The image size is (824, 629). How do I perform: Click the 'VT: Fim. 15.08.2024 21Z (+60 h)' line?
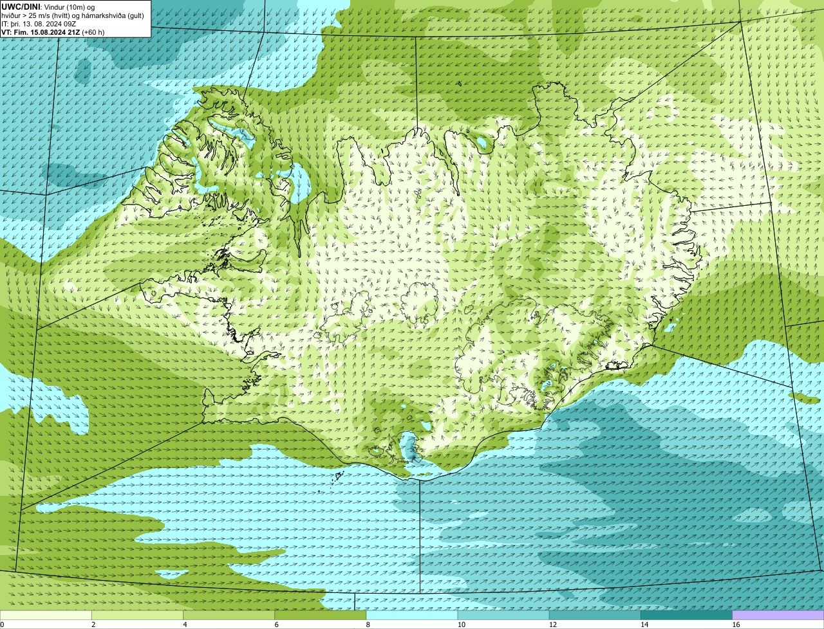[53, 32]
